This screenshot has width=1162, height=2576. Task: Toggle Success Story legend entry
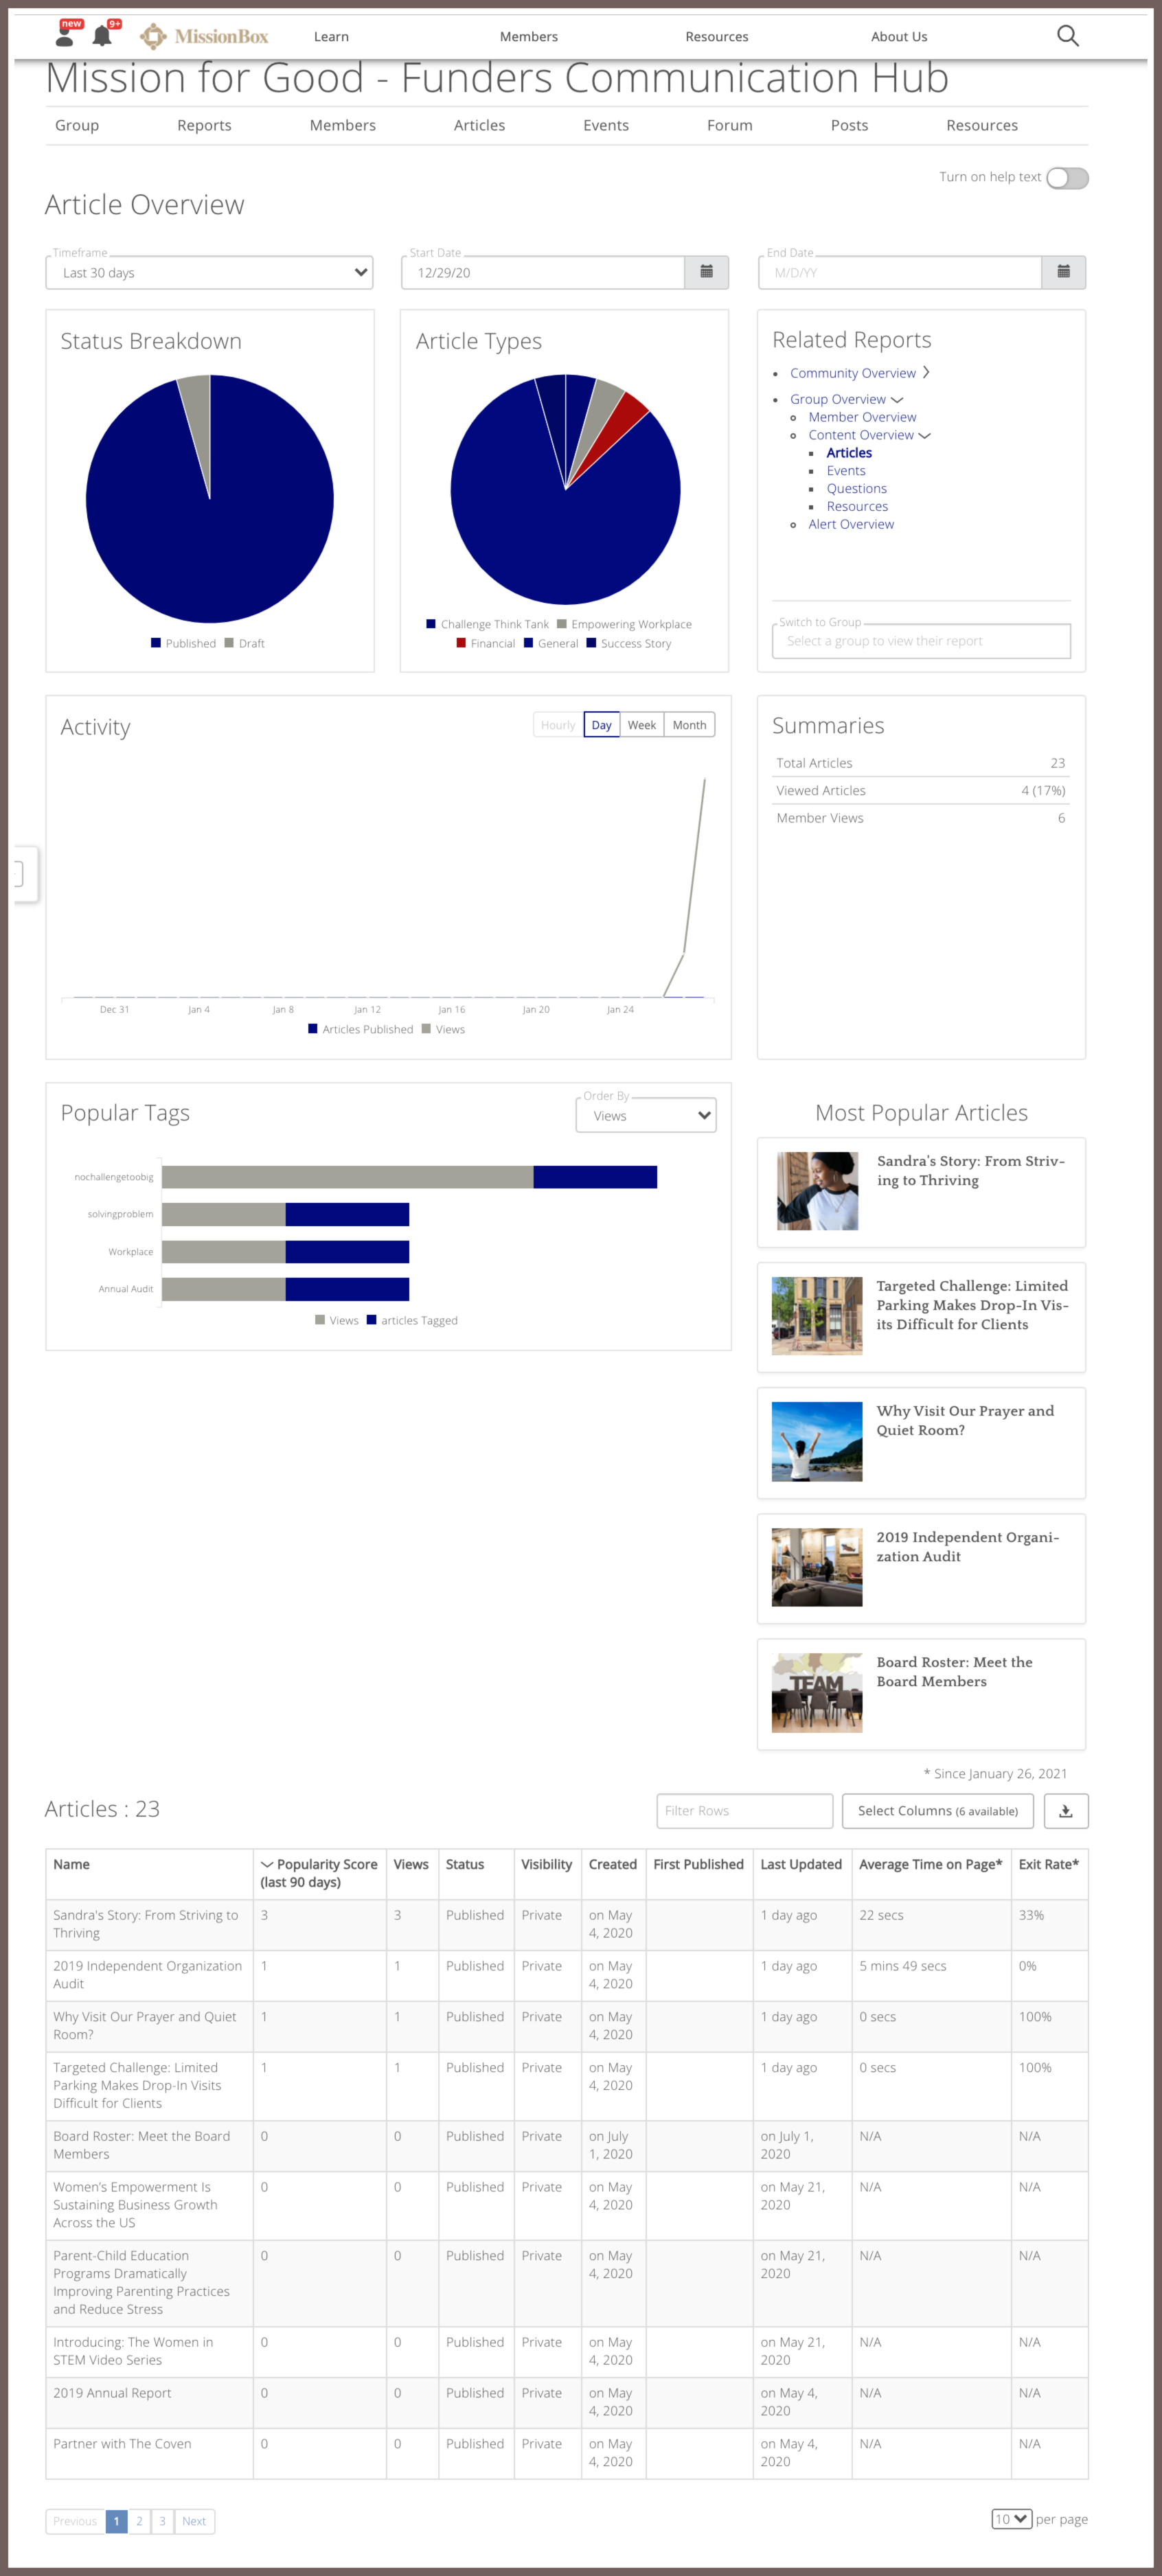(x=629, y=643)
